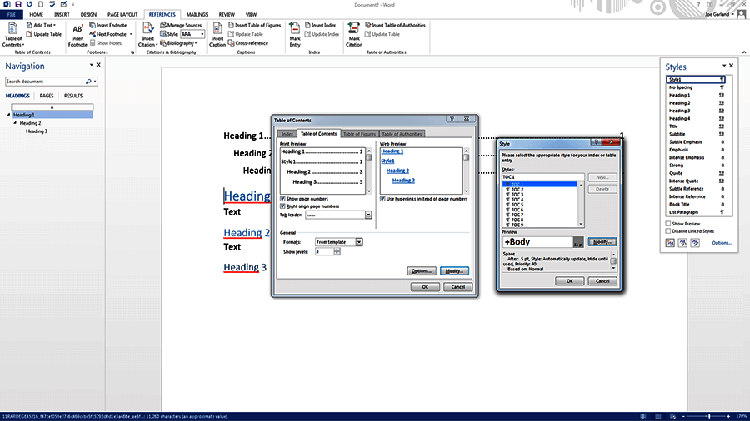Uncheck Show page numbers
Viewport: 750px width, 421px height.
[x=282, y=199]
